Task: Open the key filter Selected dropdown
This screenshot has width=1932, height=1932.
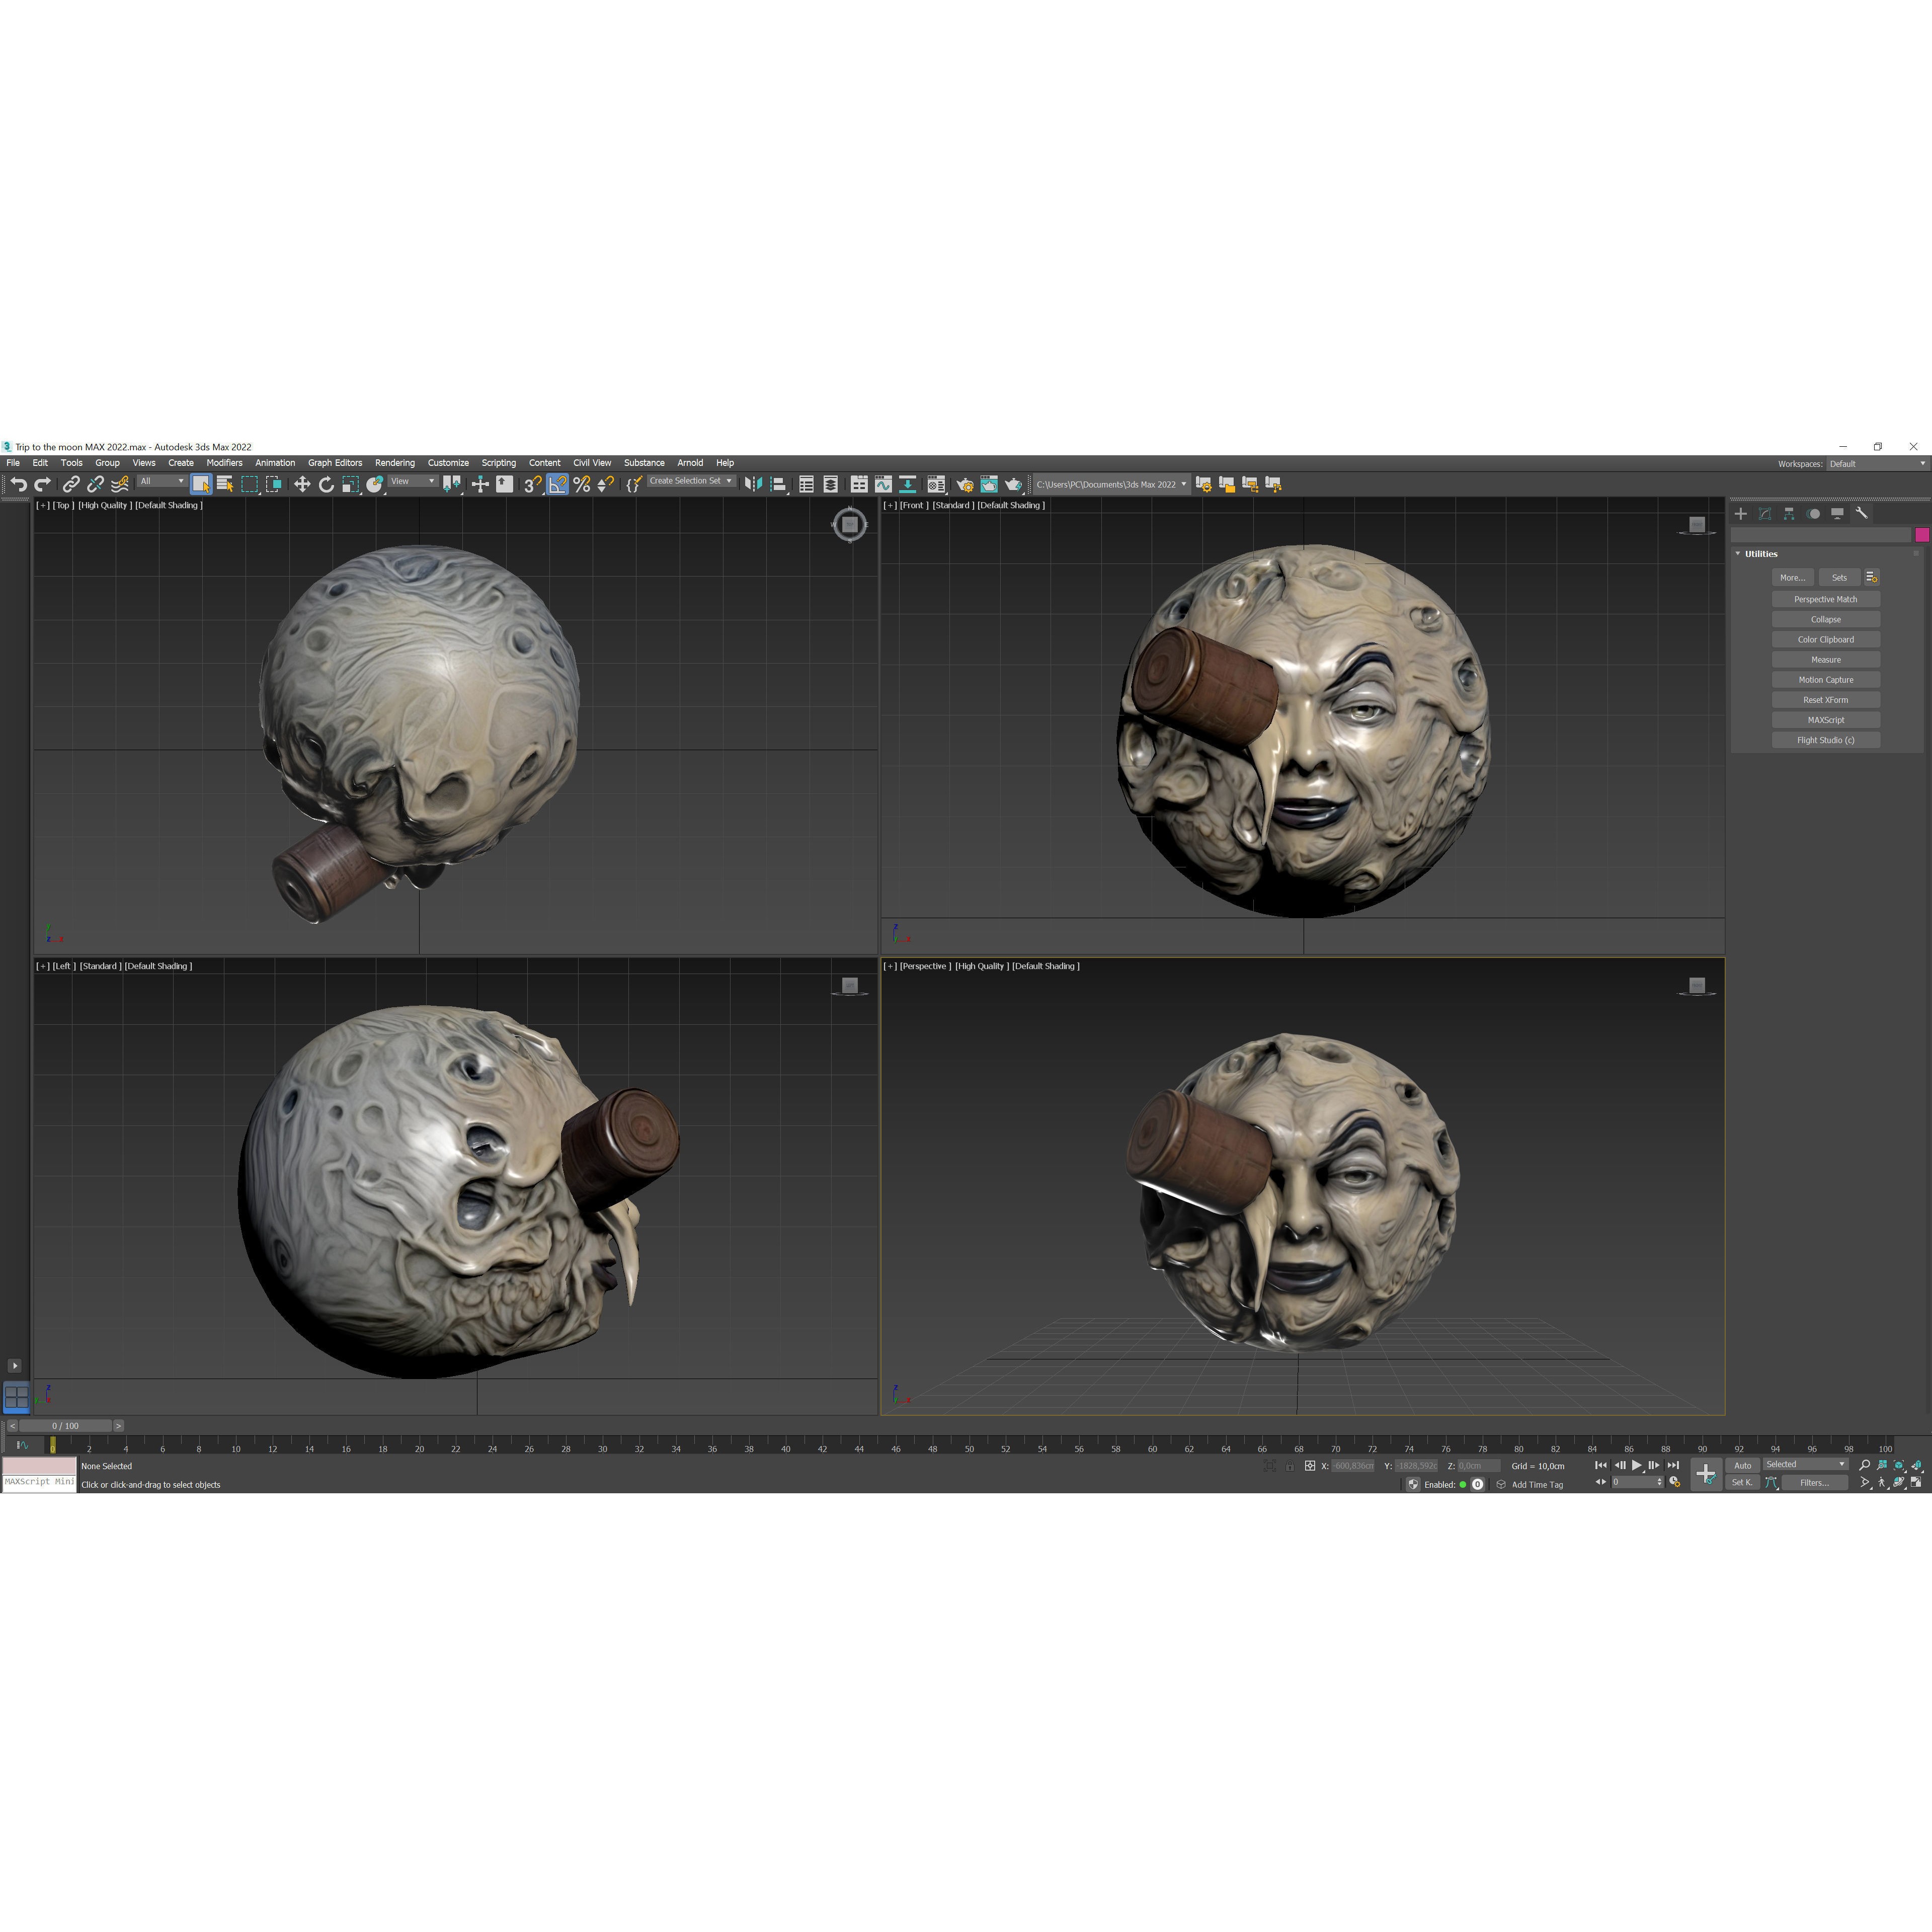Action: [x=1805, y=1465]
